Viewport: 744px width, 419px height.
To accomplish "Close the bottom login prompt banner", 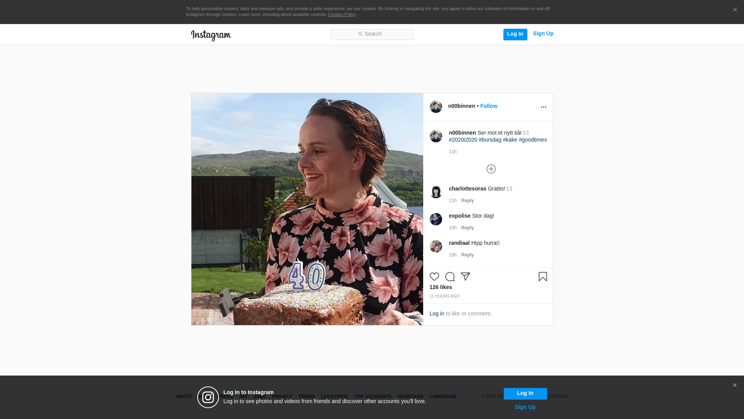I will tap(735, 385).
